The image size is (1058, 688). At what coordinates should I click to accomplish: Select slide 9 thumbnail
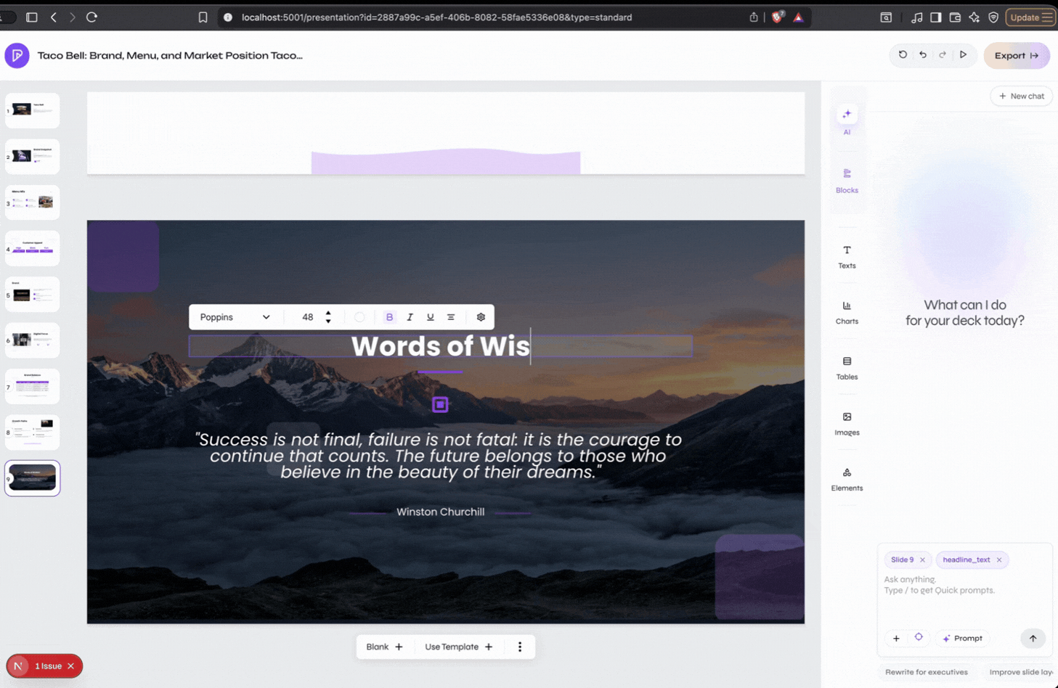pyautogui.click(x=33, y=478)
